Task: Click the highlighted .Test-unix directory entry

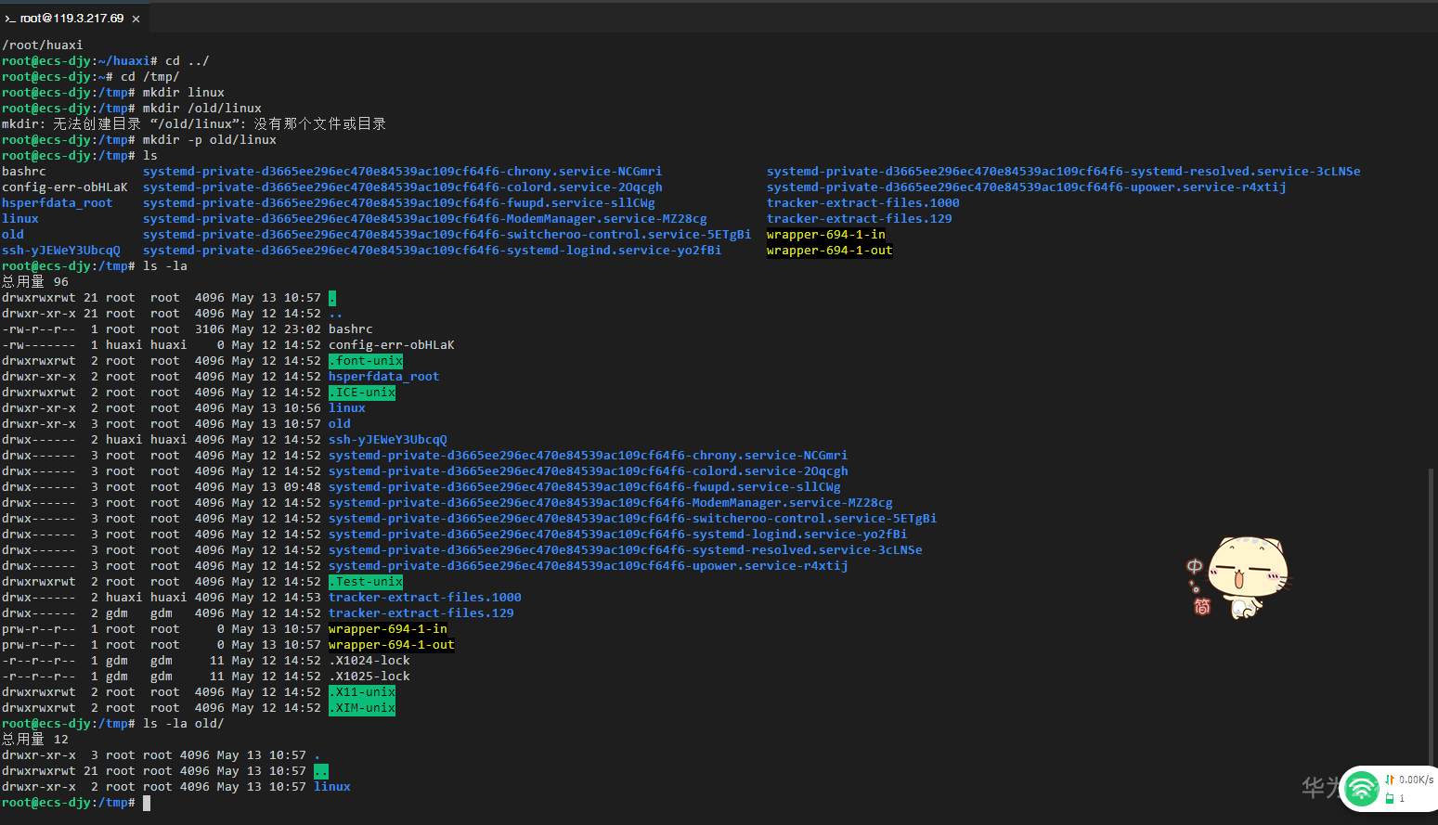Action: 366,582
